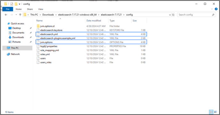Click the search magnifier icon
Screen dimensions: 220x115
coord(213,15)
